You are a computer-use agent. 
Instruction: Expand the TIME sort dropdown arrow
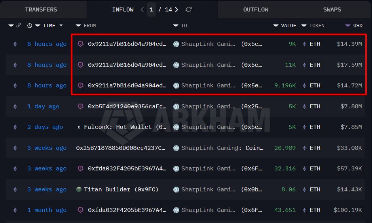click(61, 25)
